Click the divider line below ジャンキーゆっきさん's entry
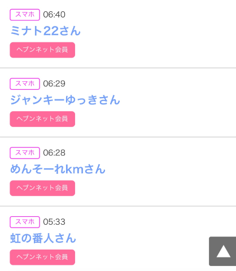 click(118, 137)
